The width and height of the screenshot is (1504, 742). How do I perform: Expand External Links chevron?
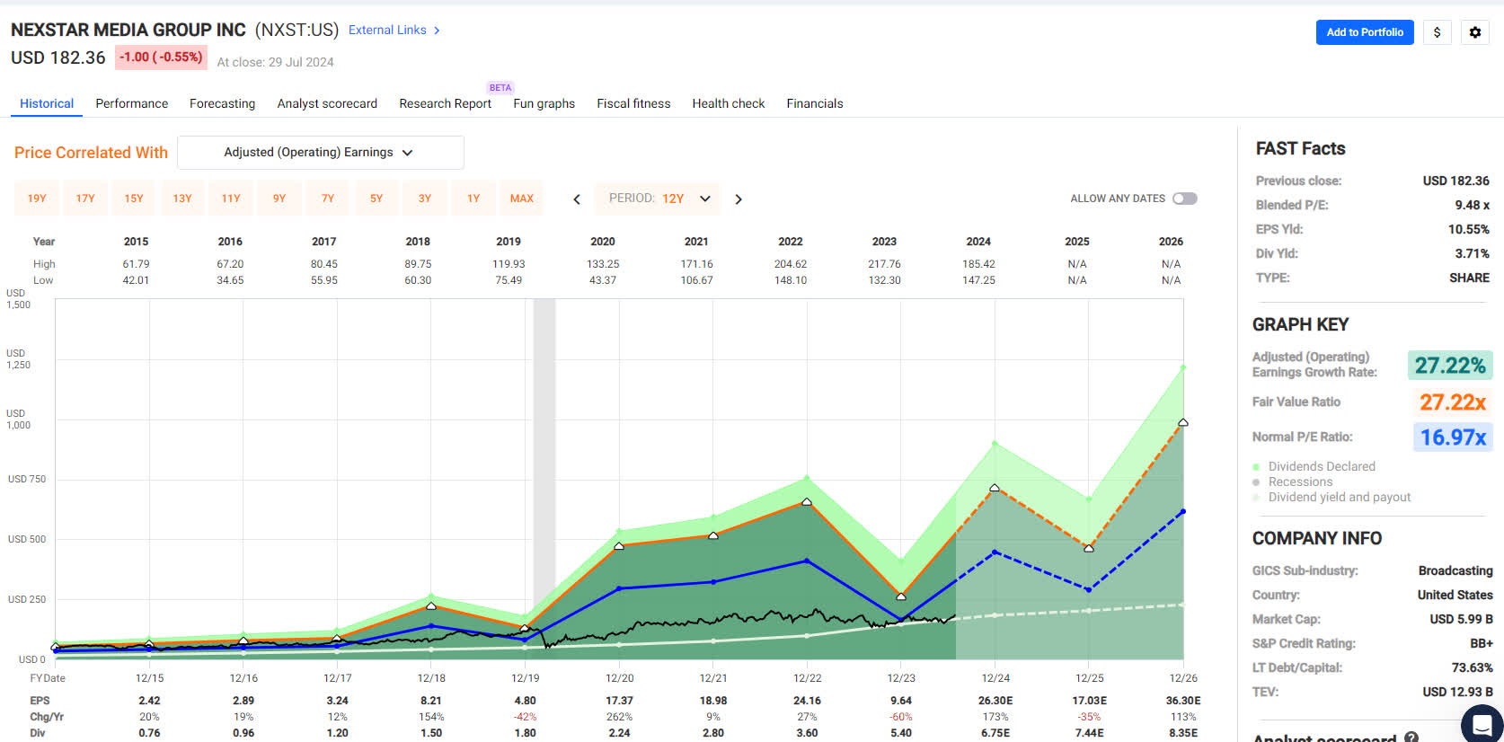coord(437,31)
